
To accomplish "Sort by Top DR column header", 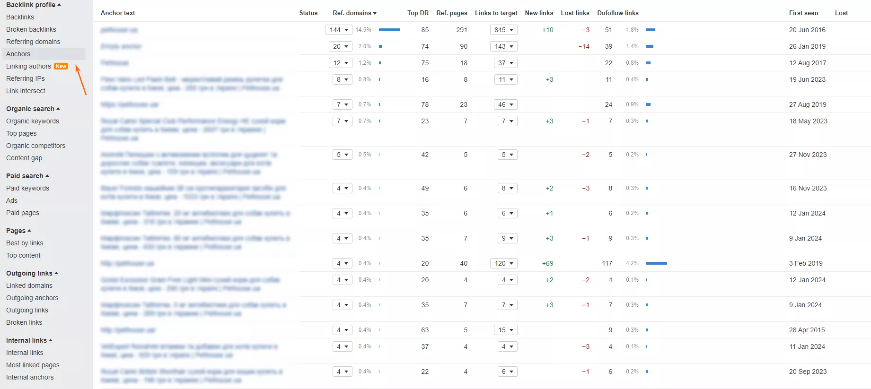I will 418,13.
